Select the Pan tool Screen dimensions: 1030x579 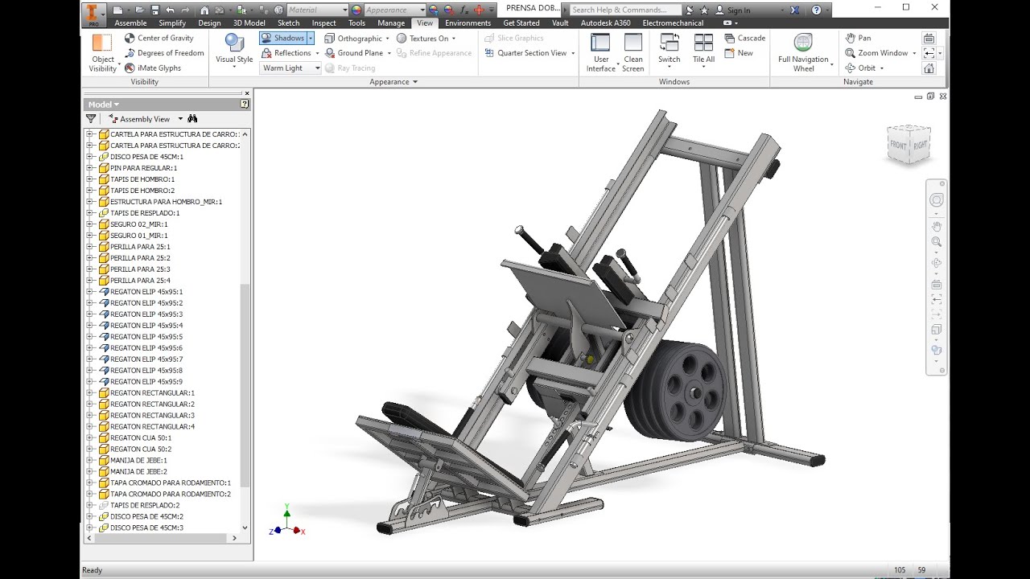click(x=858, y=38)
